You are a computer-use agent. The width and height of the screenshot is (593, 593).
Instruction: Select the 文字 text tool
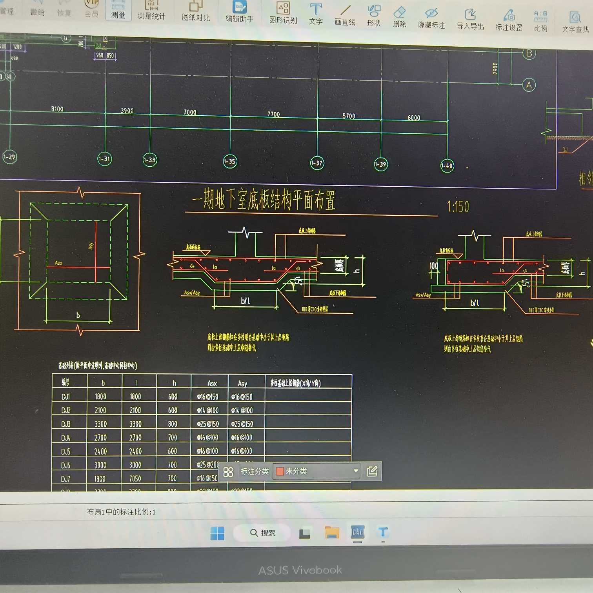[x=316, y=15]
